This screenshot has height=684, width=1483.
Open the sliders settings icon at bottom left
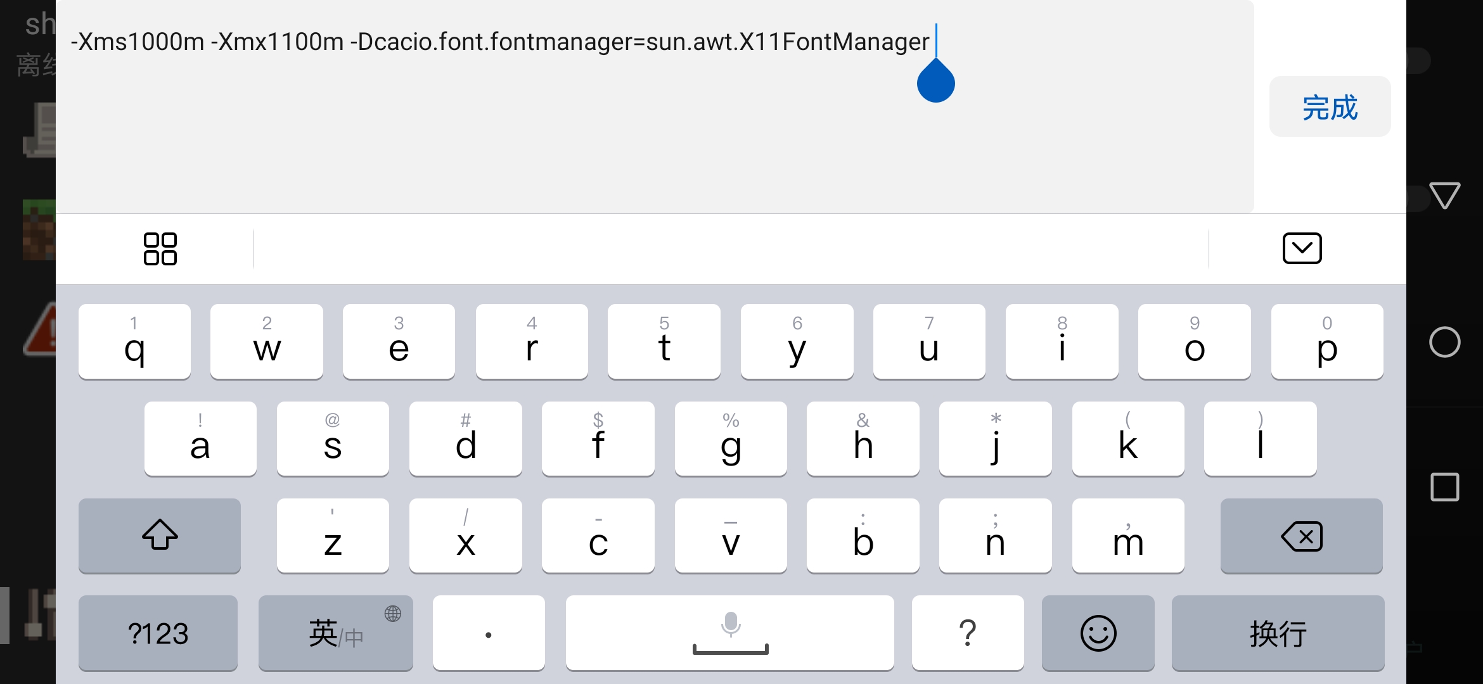(x=38, y=615)
